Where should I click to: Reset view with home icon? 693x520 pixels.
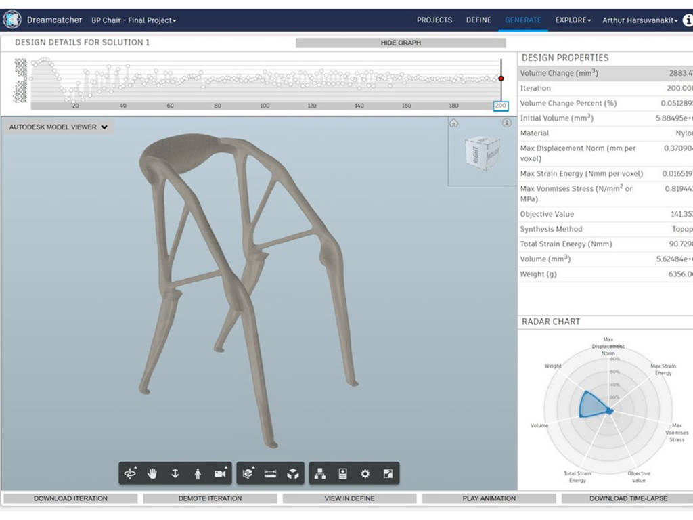click(454, 123)
